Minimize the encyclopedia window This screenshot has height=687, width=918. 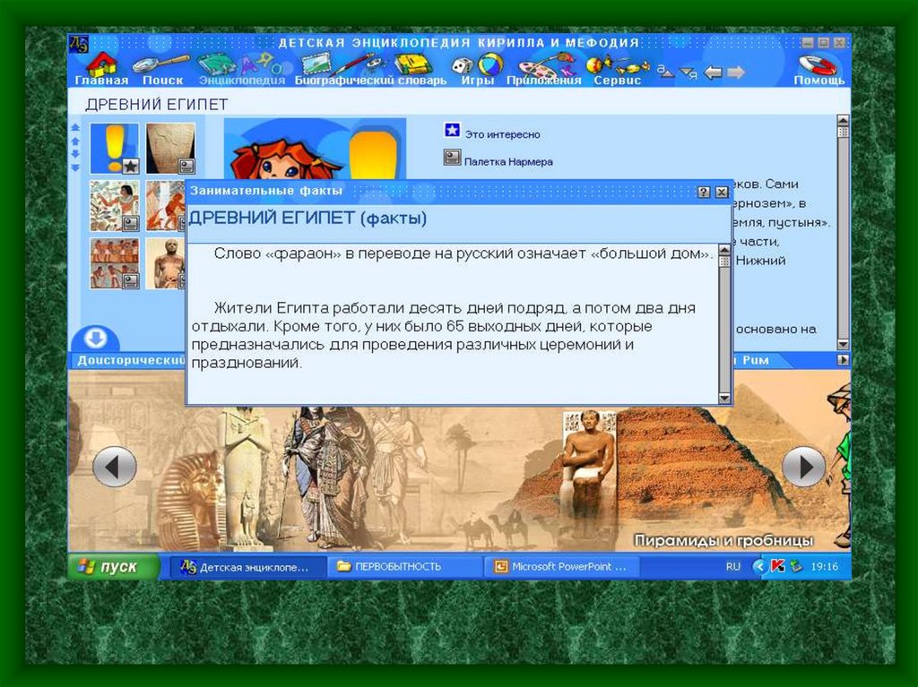point(808,43)
